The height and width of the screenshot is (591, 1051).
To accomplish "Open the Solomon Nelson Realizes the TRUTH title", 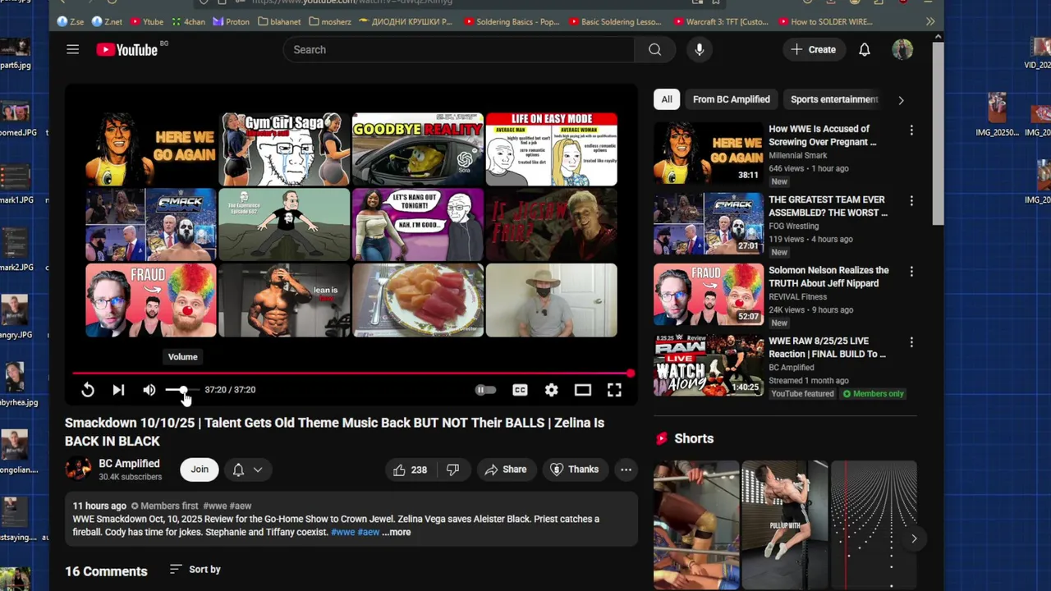I will point(828,277).
